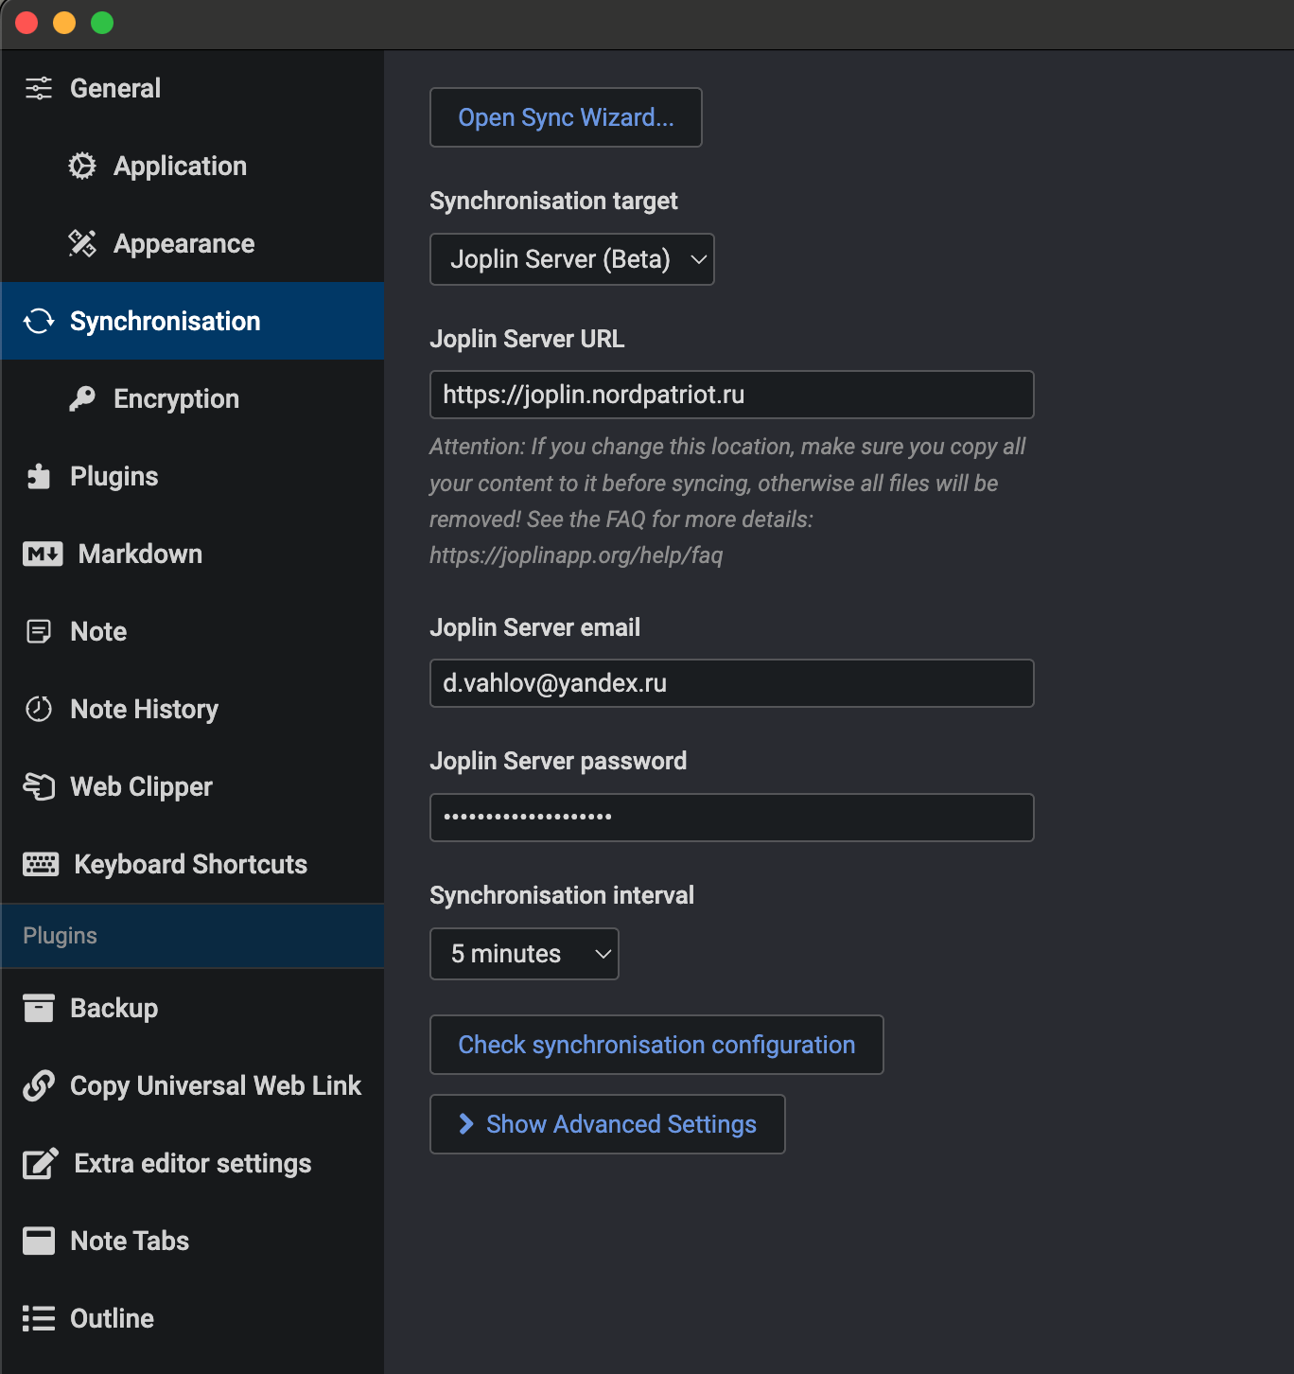This screenshot has height=1374, width=1294.
Task: Select the Synchronisation section
Action: pyautogui.click(x=193, y=321)
